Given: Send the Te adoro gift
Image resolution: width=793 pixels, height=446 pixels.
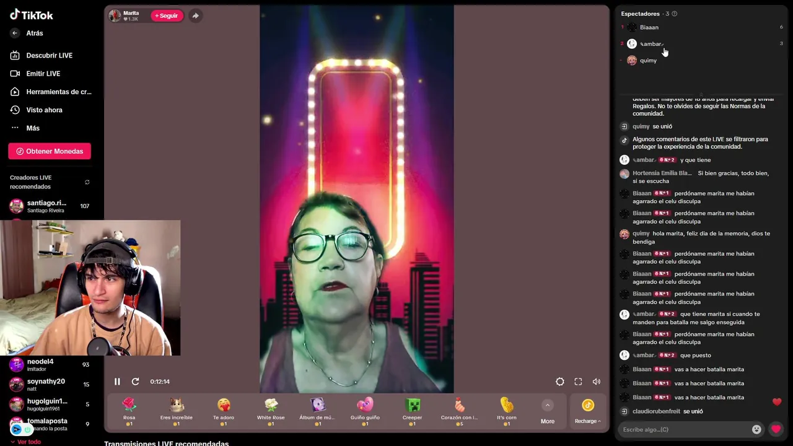Looking at the screenshot, I should (224, 412).
